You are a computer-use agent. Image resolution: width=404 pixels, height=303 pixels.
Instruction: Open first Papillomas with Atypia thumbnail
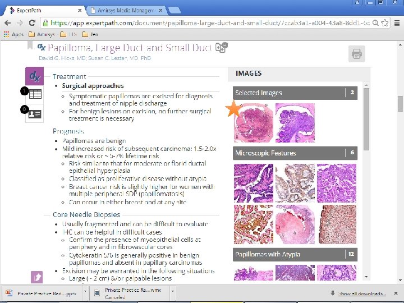click(254, 273)
